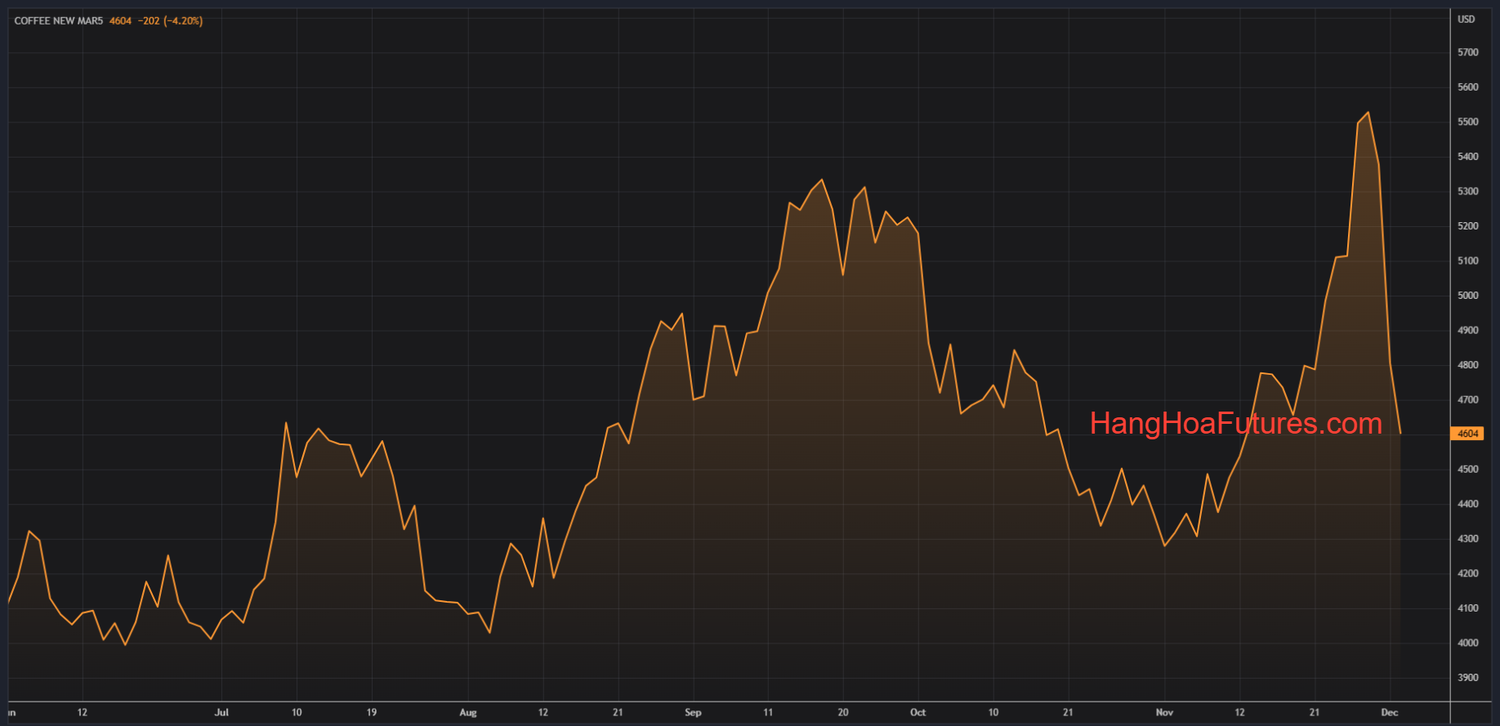
Task: Click the 5700 price axis label
Action: click(x=1467, y=52)
